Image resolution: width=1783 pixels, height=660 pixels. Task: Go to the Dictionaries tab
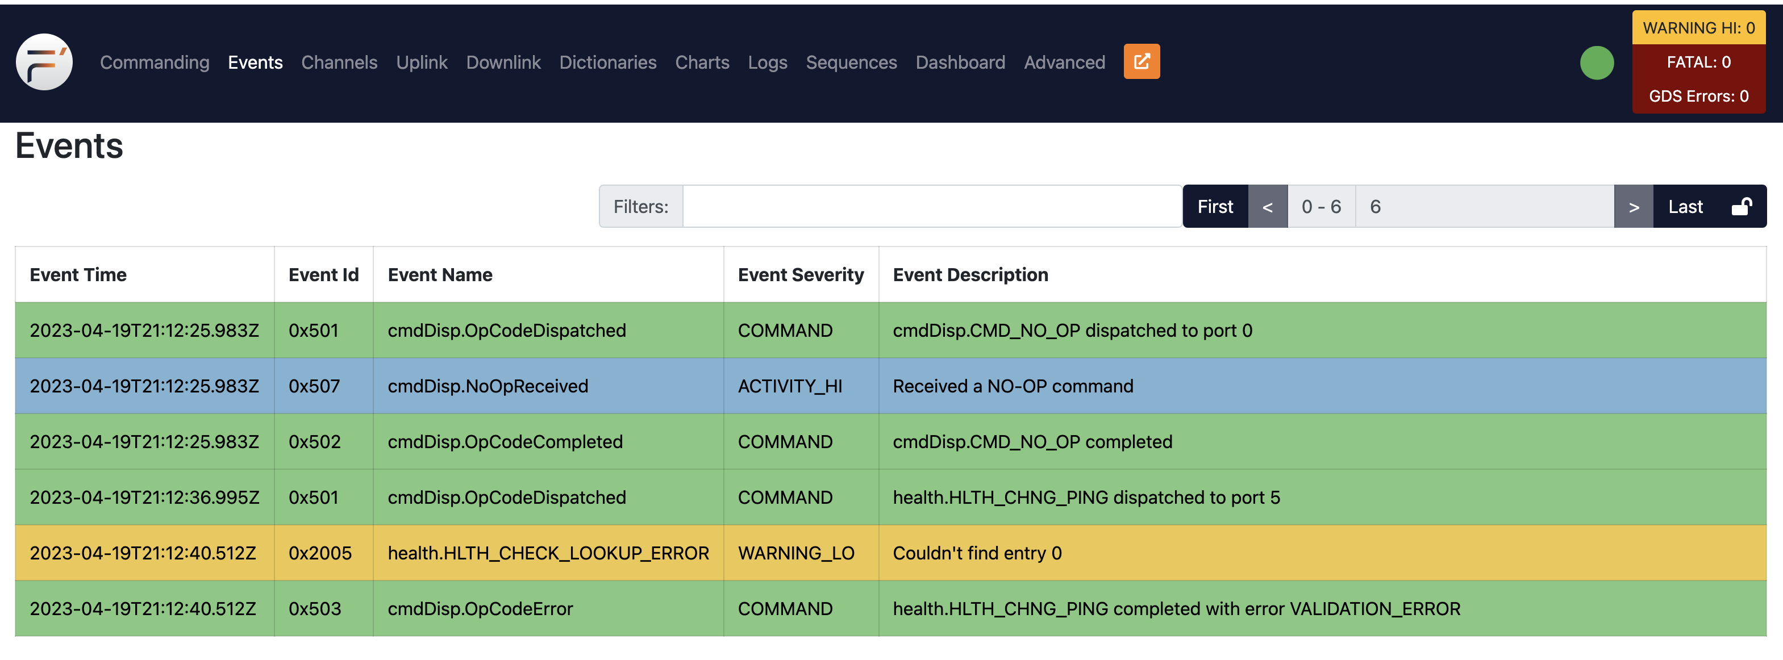point(607,62)
